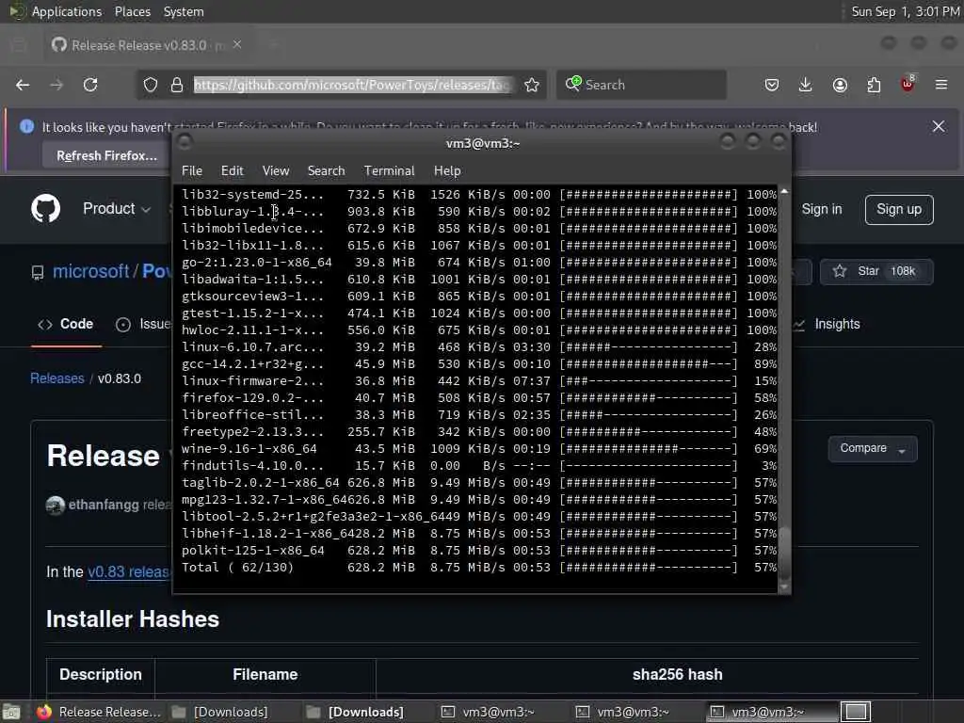Open the Terminal menu in terminal
The image size is (964, 723).
coord(389,171)
